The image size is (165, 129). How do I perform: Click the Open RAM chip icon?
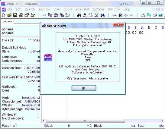[x=155, y=15]
